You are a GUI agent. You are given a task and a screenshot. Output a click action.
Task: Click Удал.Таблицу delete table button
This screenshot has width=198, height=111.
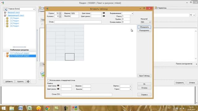[x=144, y=76]
